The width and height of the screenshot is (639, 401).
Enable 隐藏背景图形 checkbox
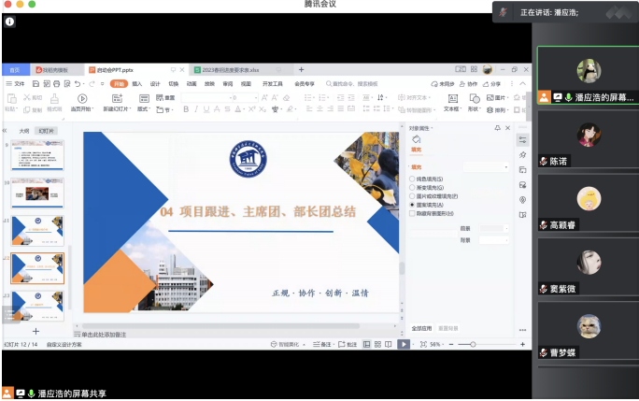412,213
